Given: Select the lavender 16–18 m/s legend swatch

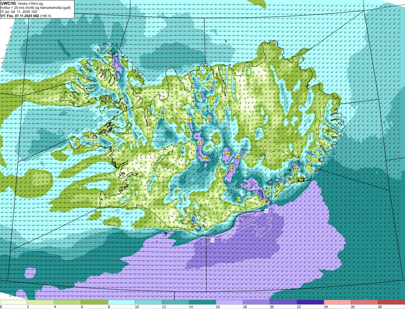Looking at the screenshot, I should coord(229,302).
